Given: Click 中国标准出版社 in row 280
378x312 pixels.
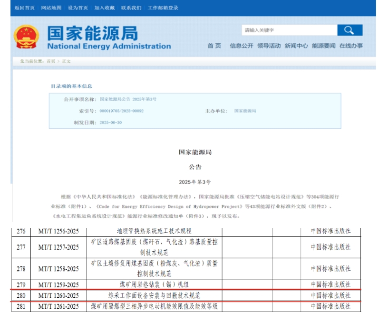Looking at the screenshot, I should (331, 295).
